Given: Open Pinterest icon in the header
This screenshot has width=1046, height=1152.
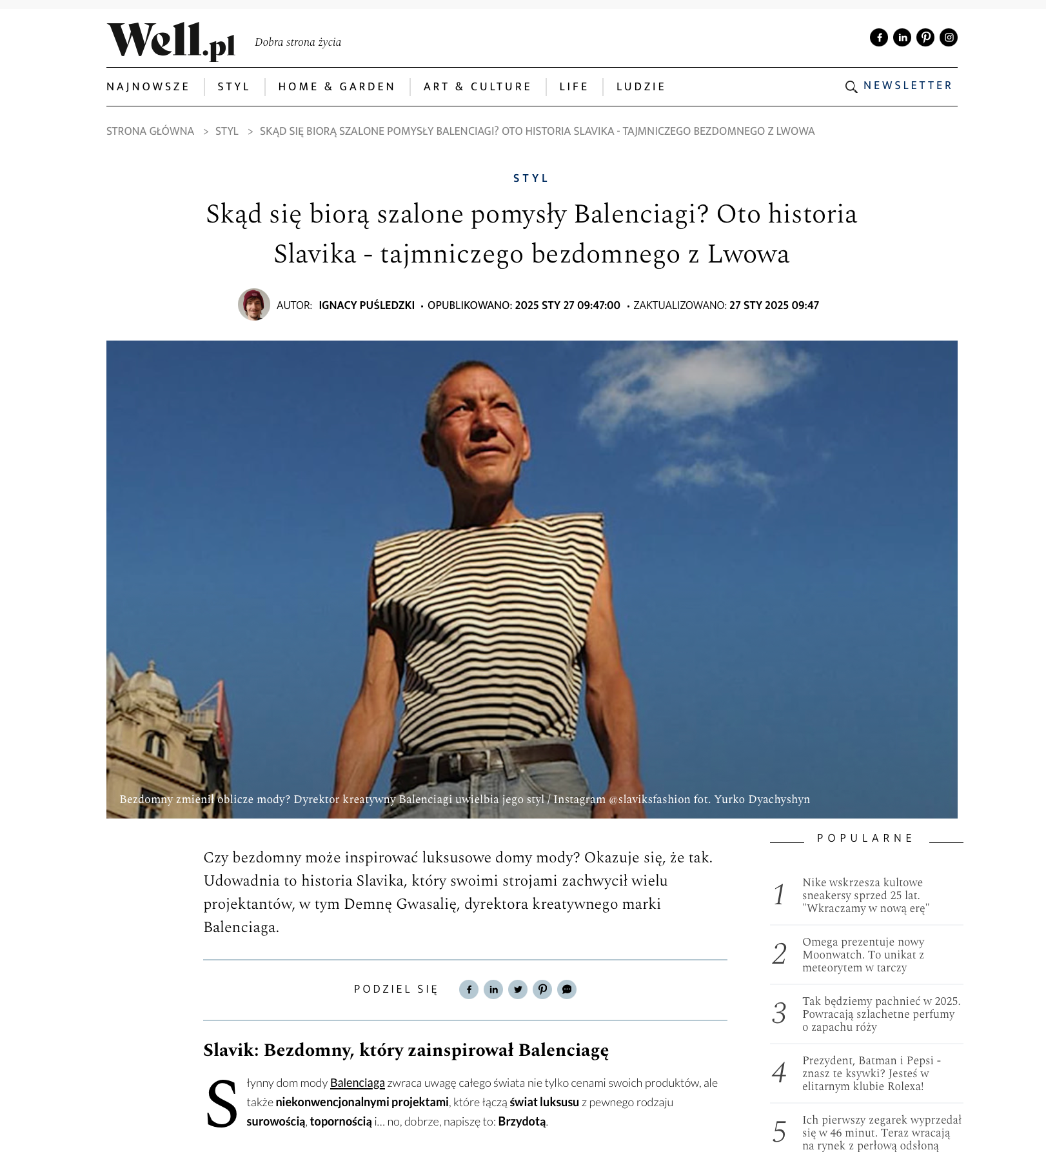Looking at the screenshot, I should click(925, 37).
